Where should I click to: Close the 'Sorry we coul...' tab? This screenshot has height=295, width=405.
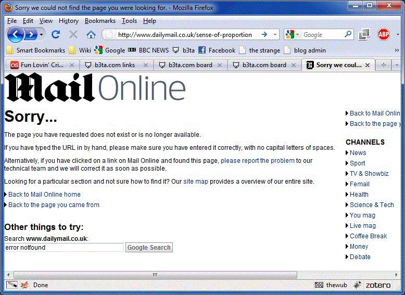click(x=368, y=66)
